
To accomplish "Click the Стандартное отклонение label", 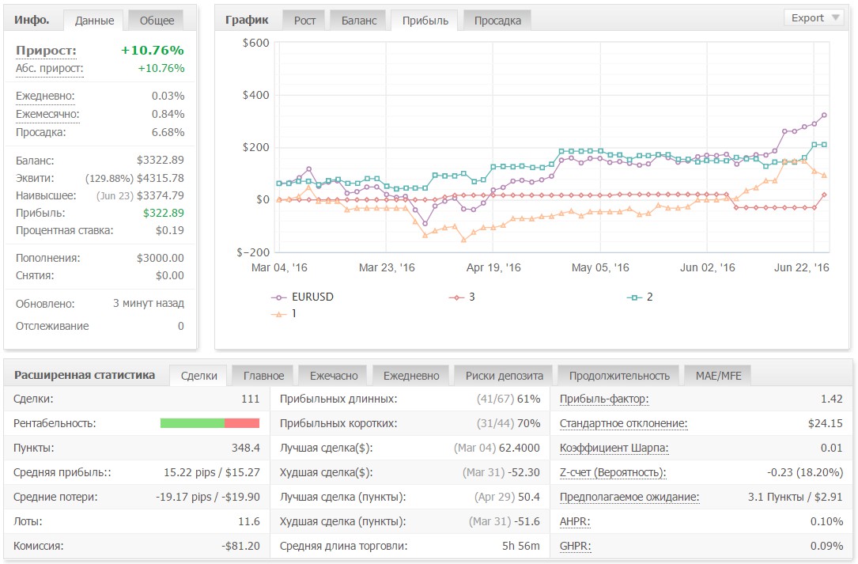I will pos(623,423).
